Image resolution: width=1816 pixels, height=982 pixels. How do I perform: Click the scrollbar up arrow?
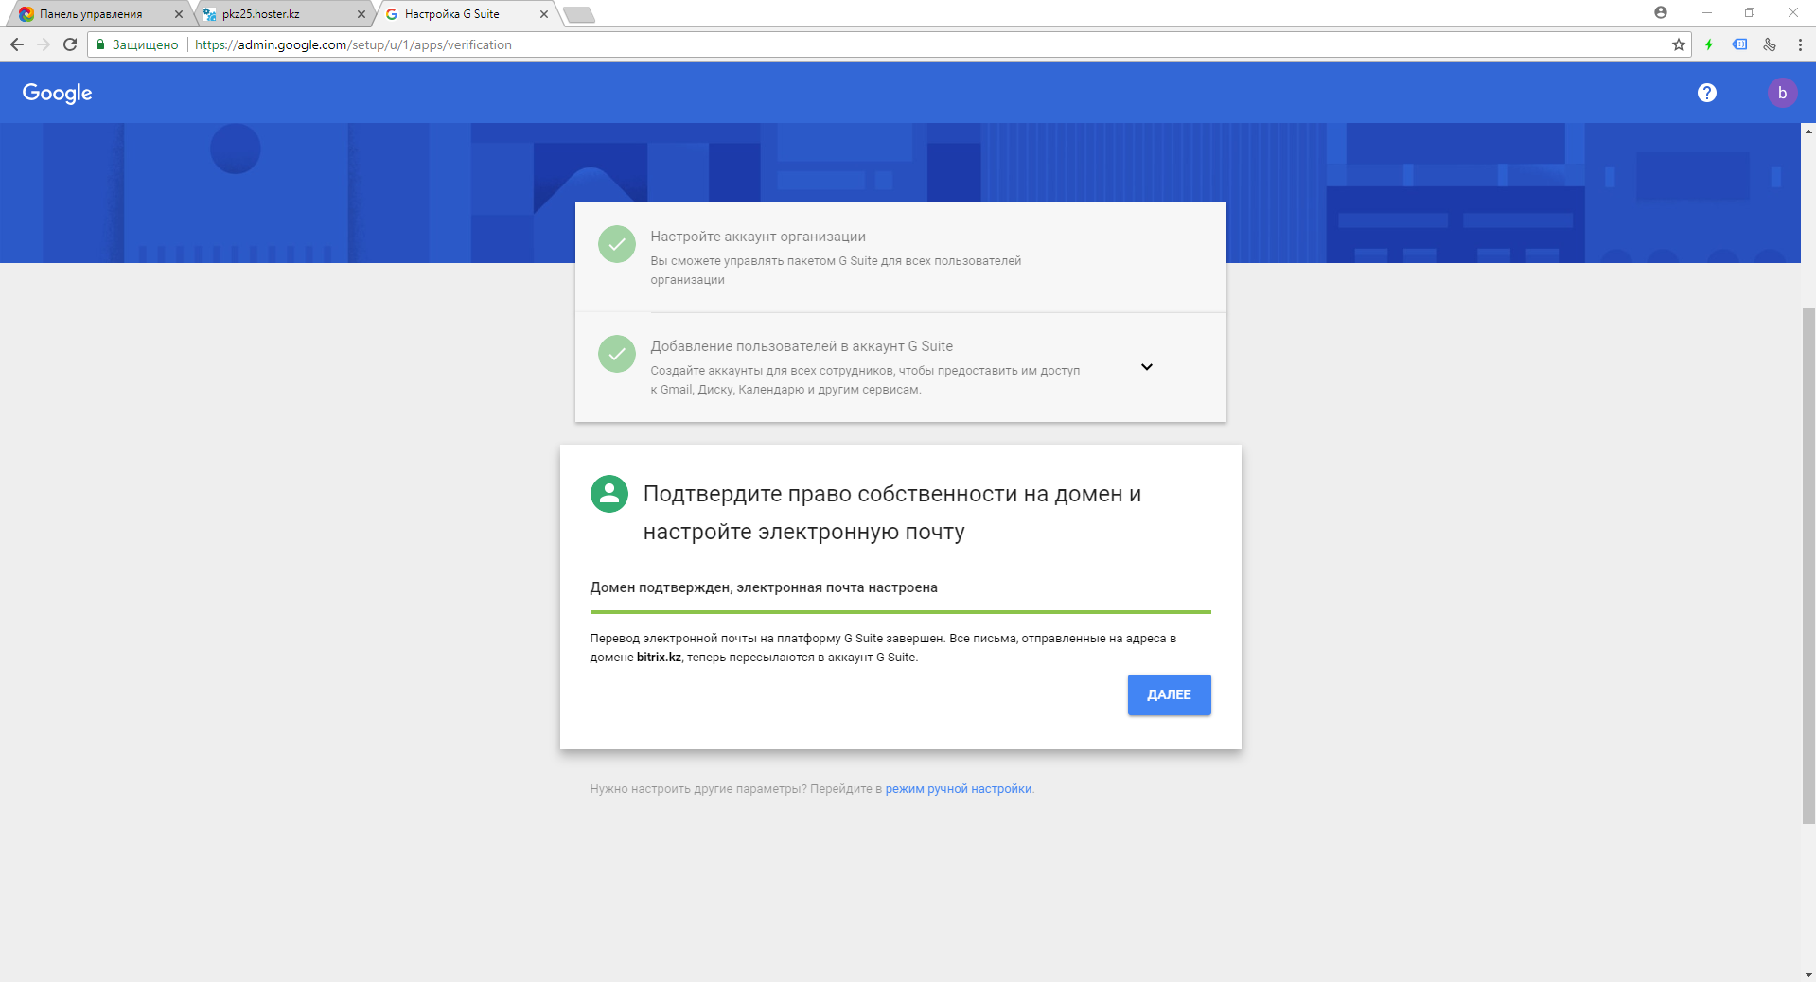pos(1808,131)
